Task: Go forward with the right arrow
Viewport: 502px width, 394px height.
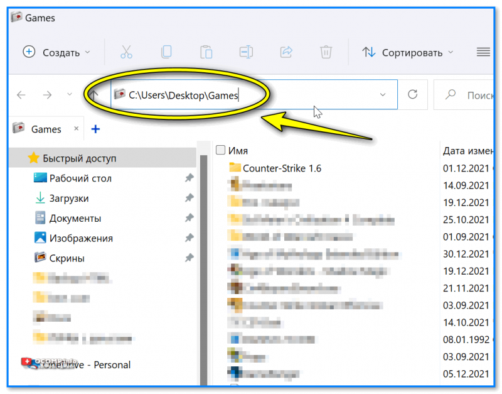Action: click(x=48, y=95)
